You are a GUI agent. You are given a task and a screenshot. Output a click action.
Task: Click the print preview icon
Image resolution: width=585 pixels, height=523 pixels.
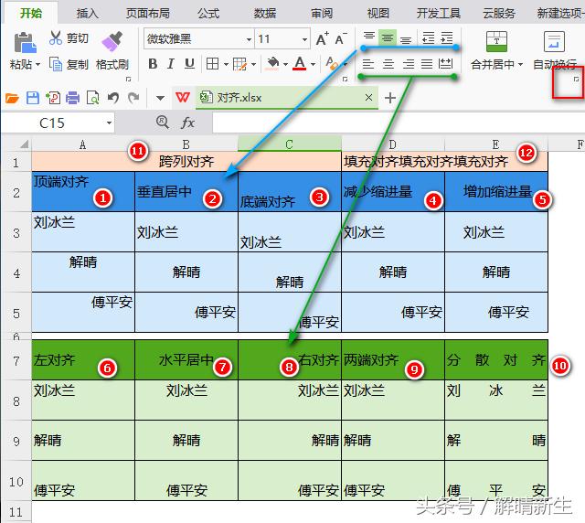(92, 98)
